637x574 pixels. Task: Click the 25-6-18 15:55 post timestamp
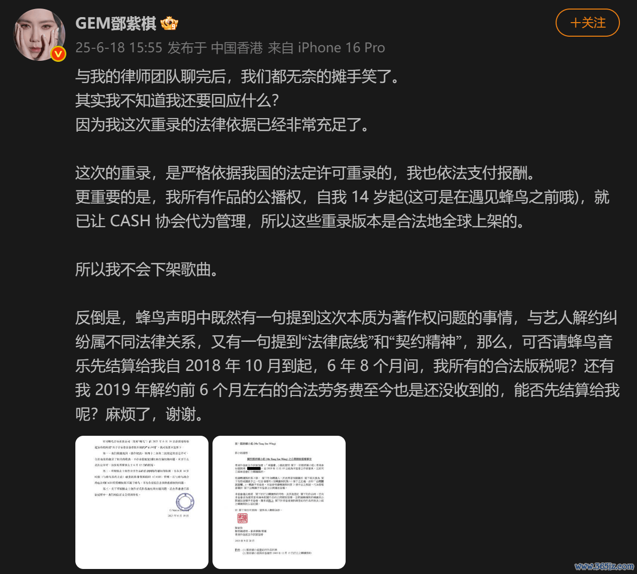(119, 48)
